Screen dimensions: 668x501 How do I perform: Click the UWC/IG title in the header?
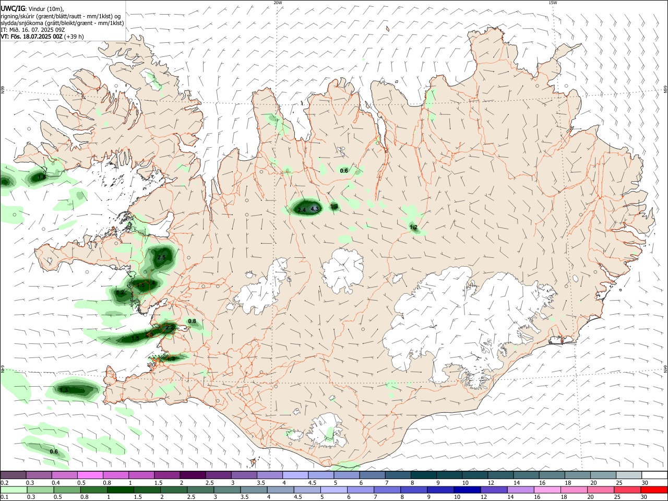14,8
